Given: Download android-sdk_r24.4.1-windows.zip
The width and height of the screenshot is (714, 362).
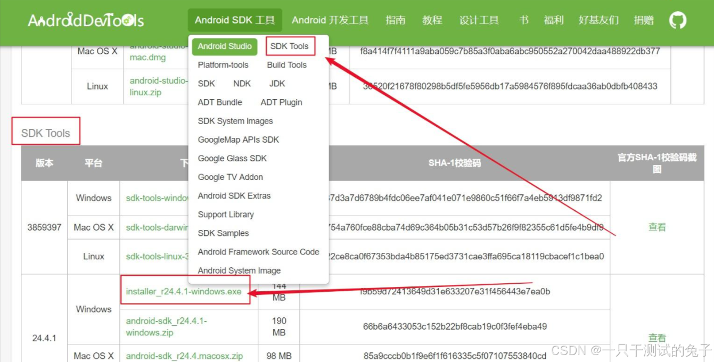Looking at the screenshot, I should click(167, 327).
